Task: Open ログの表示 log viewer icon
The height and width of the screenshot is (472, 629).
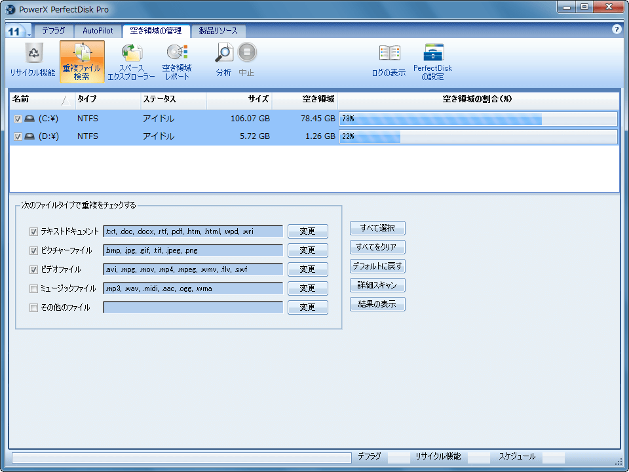Action: (389, 52)
